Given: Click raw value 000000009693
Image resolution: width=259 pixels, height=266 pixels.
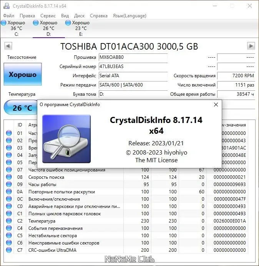Looking at the screenshot, I should pos(230,185).
